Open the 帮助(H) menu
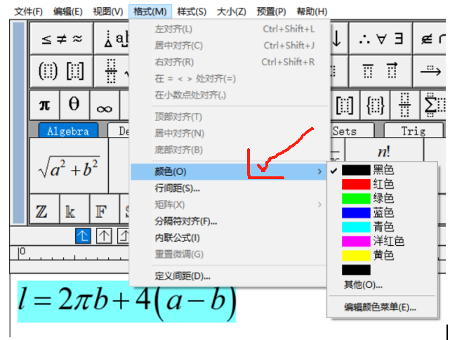The height and width of the screenshot is (340, 450). [x=312, y=11]
